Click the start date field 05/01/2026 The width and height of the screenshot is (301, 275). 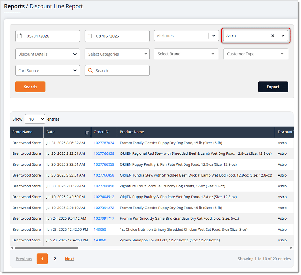coord(48,36)
